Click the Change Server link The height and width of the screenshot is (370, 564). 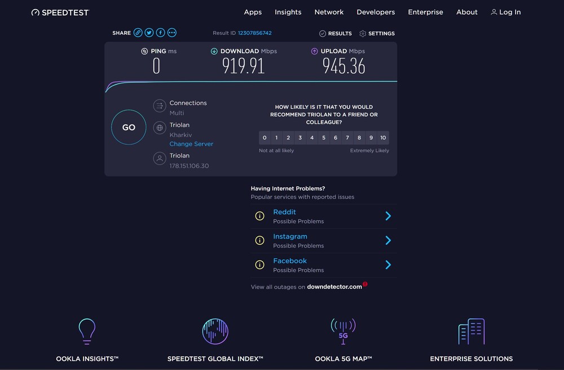point(191,144)
